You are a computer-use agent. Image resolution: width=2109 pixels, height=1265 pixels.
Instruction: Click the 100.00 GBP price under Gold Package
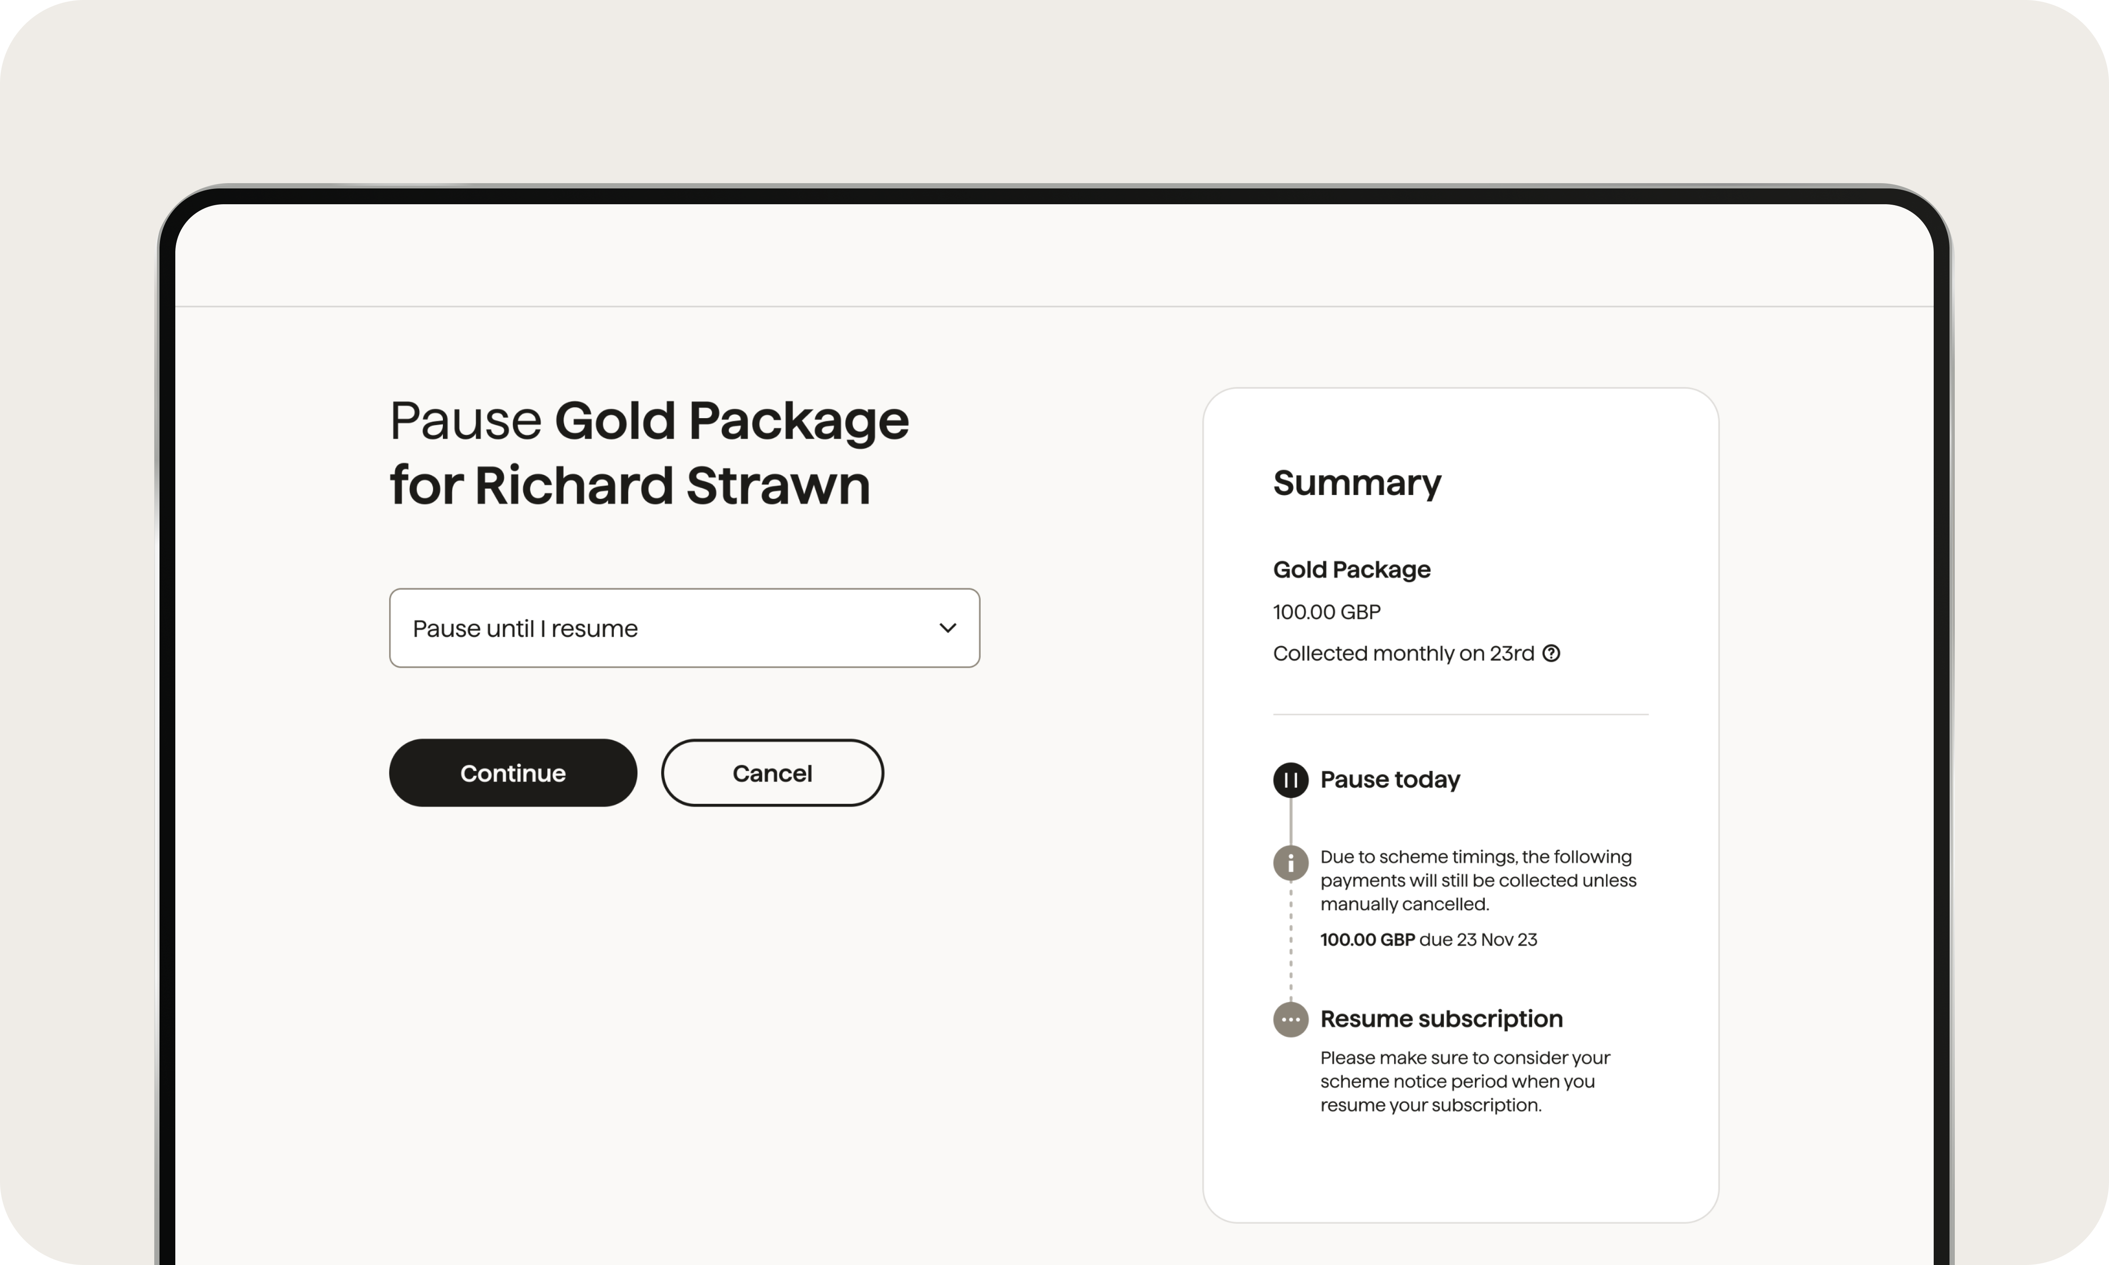1326,612
